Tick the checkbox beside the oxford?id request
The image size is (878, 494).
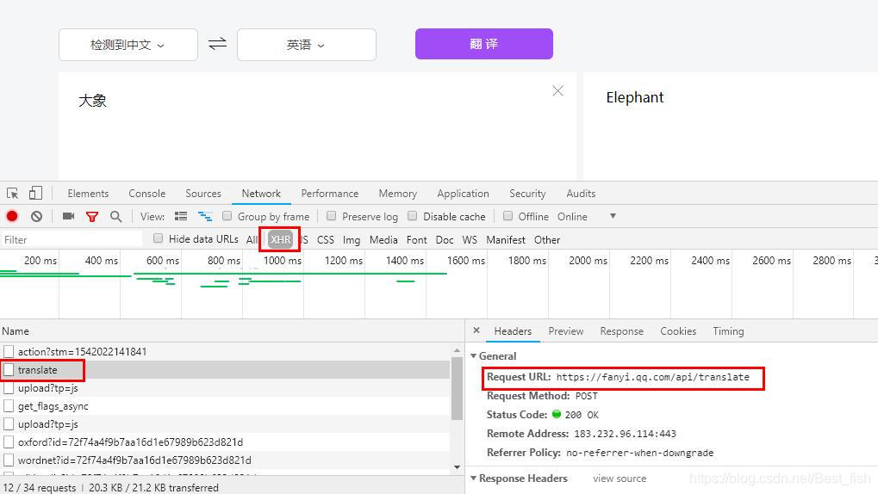(x=9, y=442)
